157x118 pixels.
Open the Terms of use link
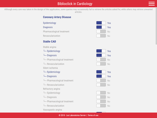pos(93,115)
